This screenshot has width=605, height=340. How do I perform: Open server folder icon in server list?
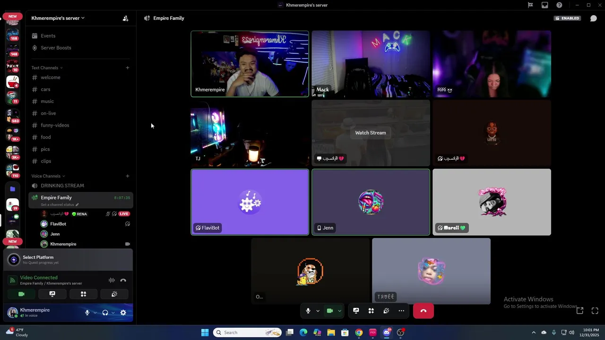point(13,189)
